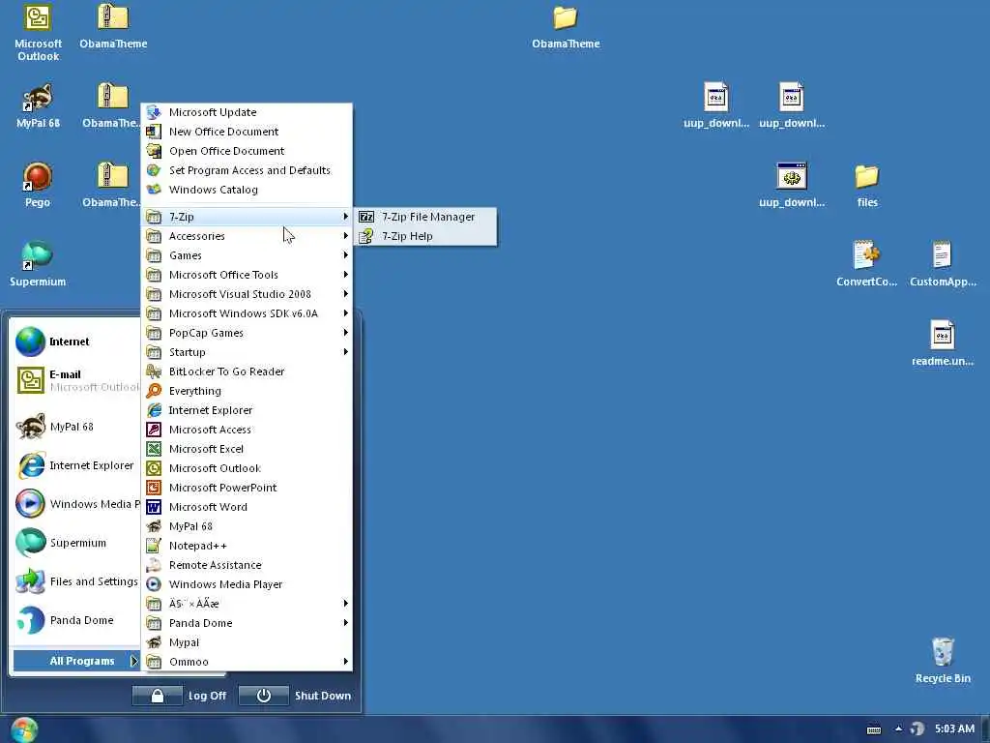This screenshot has height=743, width=990.
Task: Launch Microsoft Access
Action: [247, 430]
